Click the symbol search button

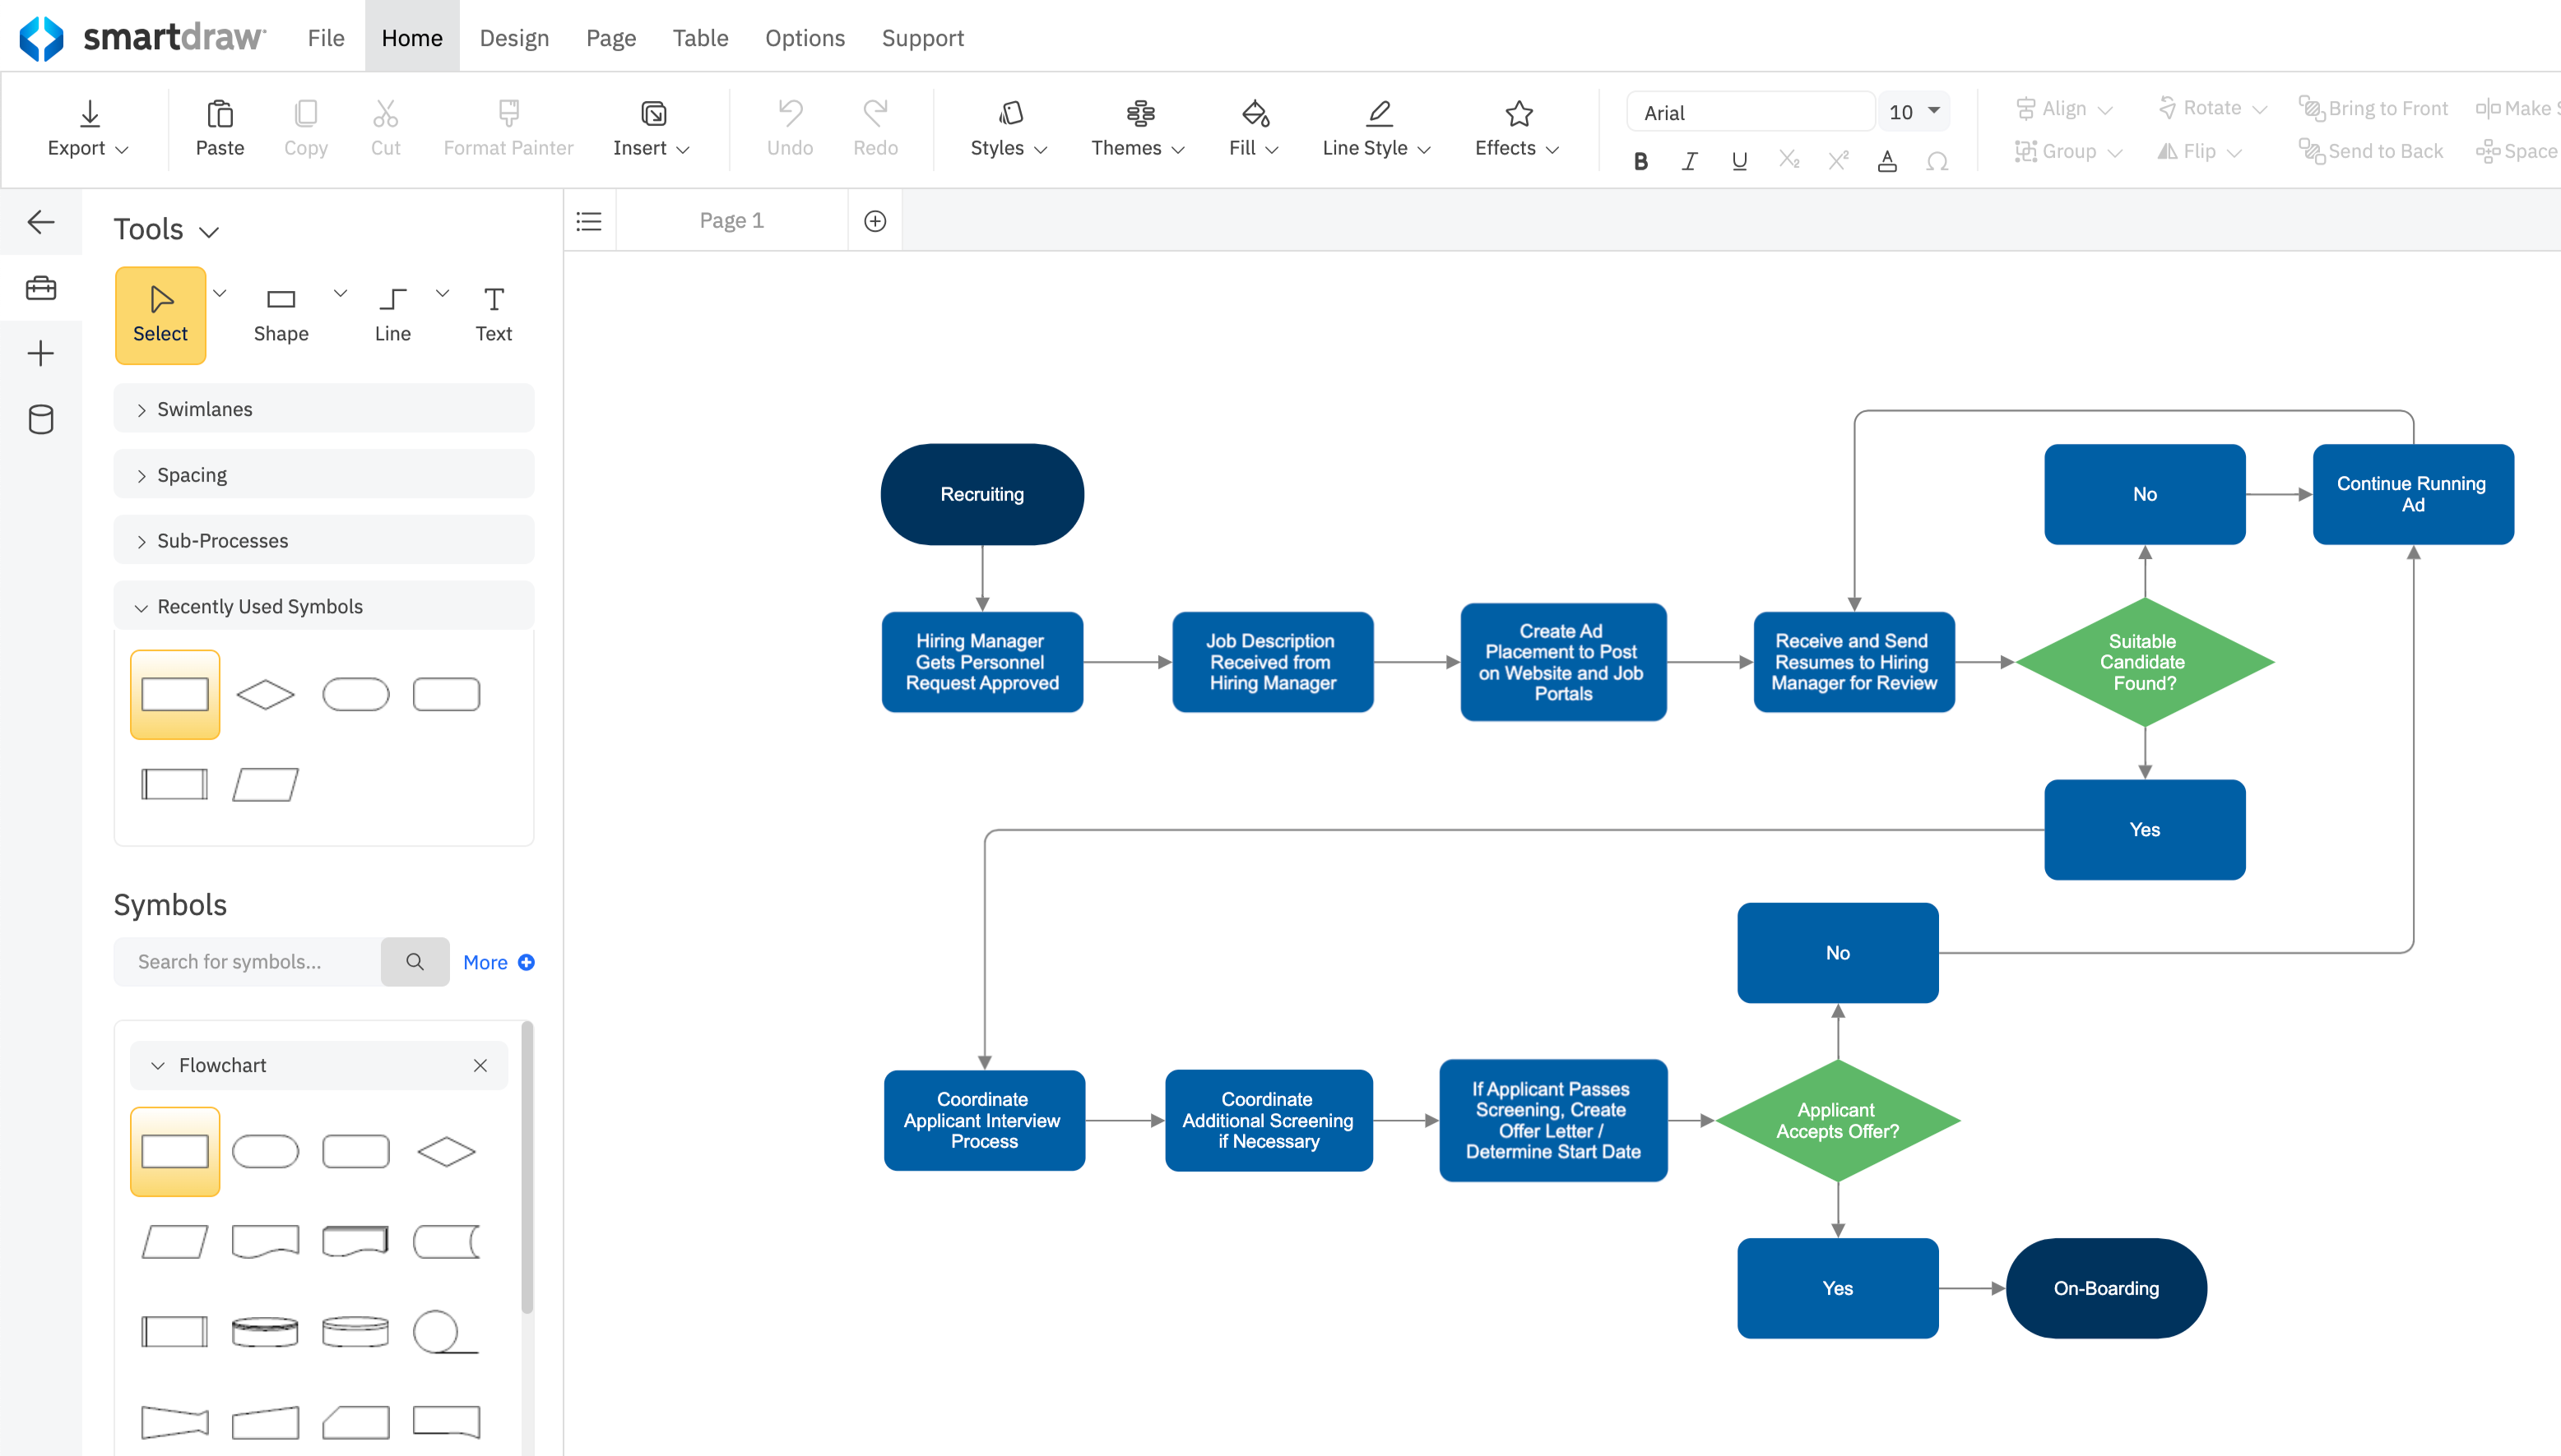pos(414,962)
